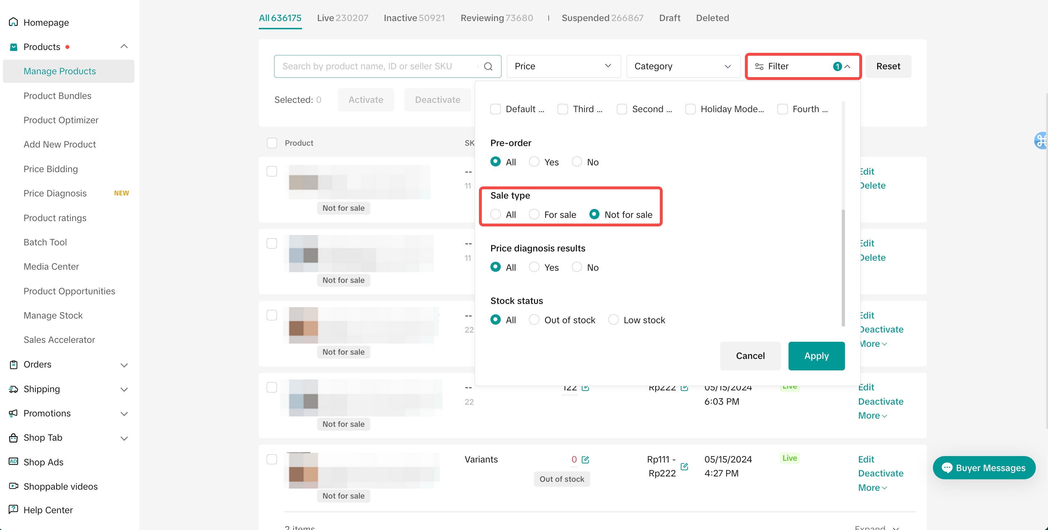
Task: Click the Apply button
Action: pyautogui.click(x=816, y=356)
